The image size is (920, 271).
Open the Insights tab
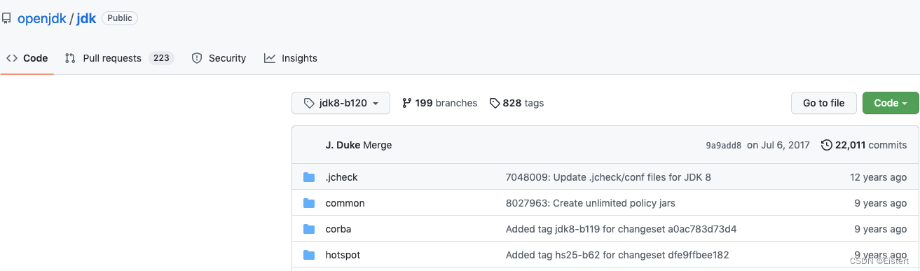pyautogui.click(x=291, y=58)
